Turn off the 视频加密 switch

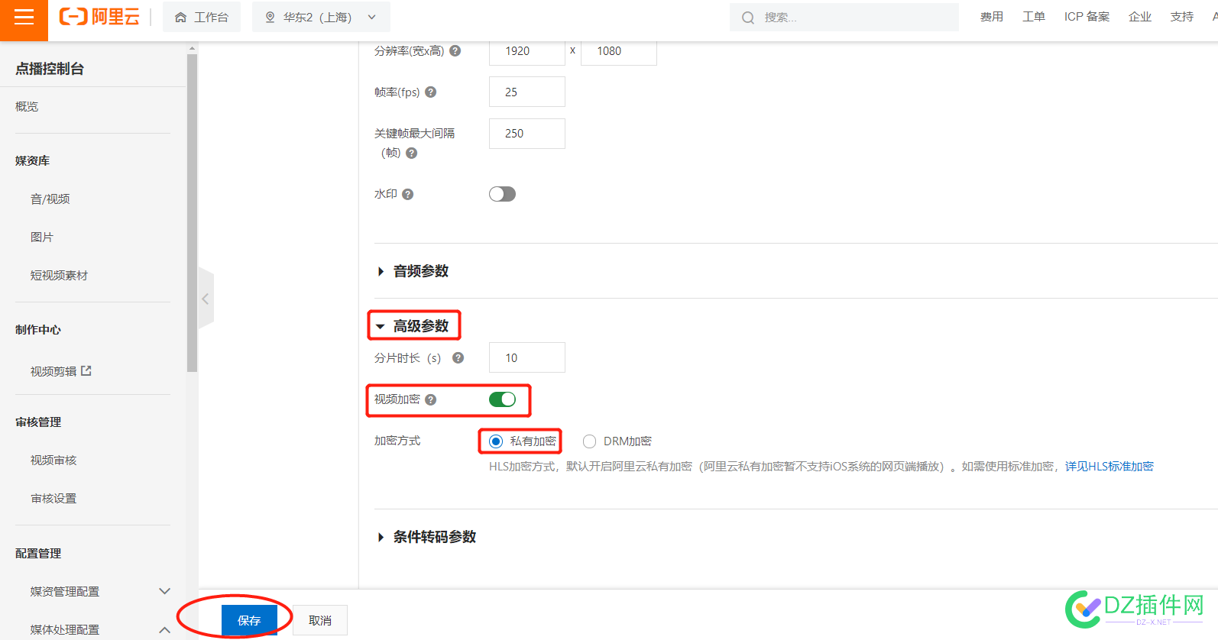(502, 399)
